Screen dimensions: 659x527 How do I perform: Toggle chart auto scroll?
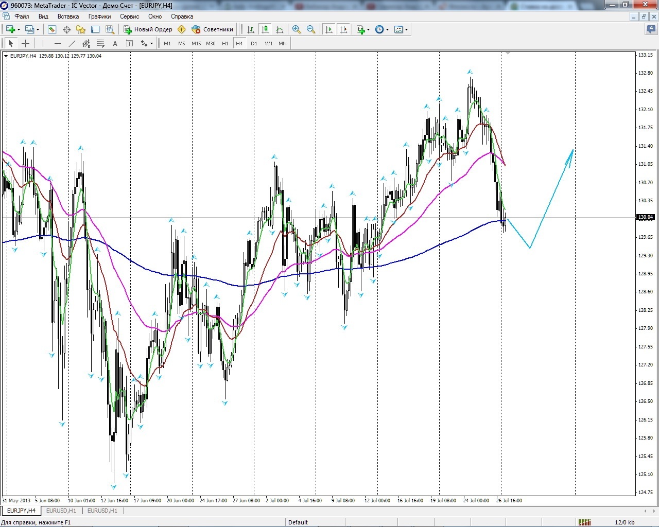[329, 29]
